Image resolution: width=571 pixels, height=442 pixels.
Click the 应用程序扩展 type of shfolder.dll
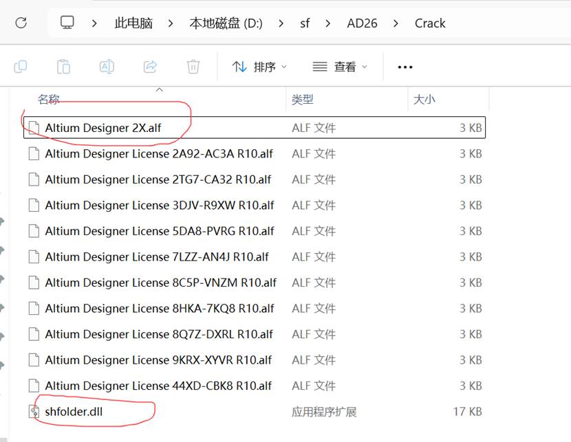point(324,412)
